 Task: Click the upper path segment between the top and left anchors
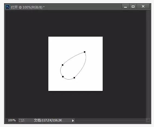pos(73,58)
